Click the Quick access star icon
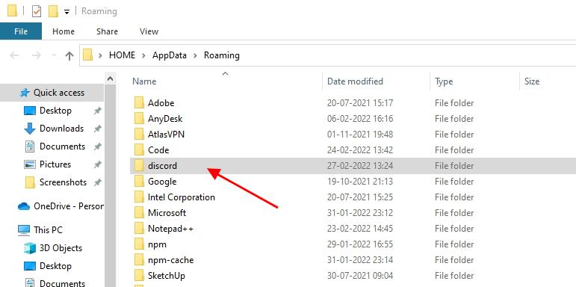The width and height of the screenshot is (576, 287). [25, 93]
